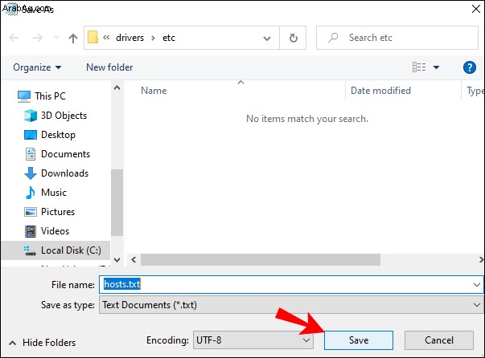Open the Help question mark

pos(469,67)
